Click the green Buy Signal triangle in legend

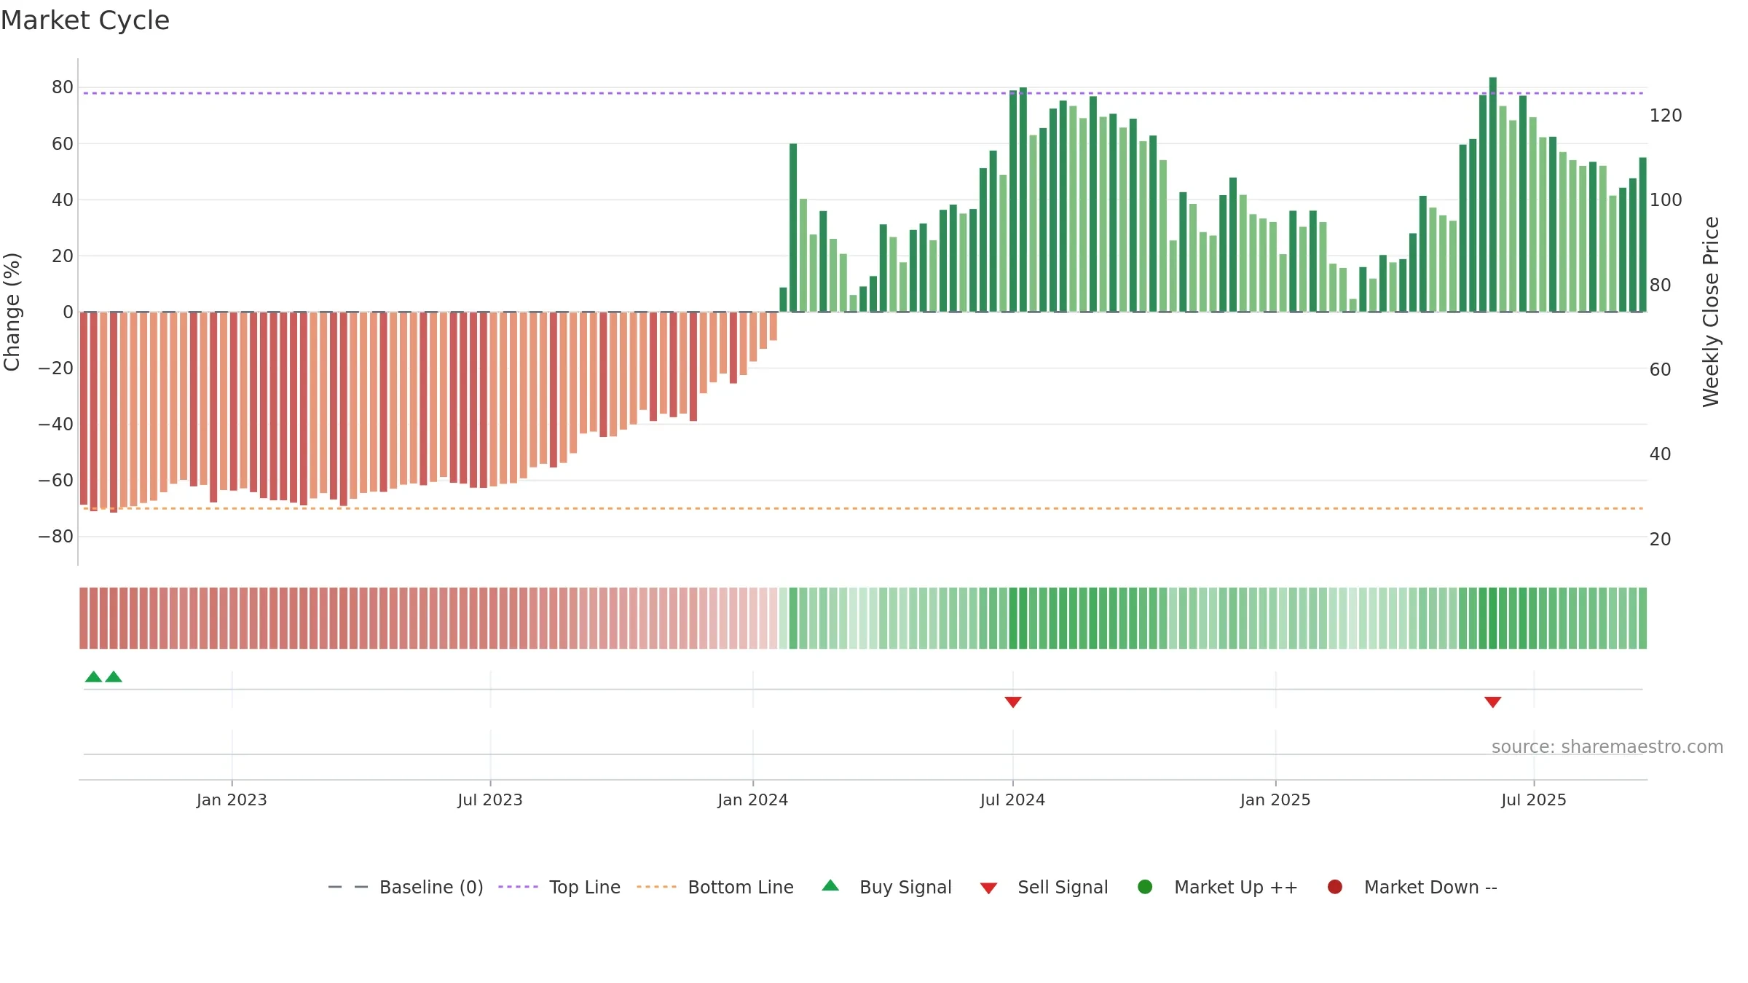coord(830,885)
